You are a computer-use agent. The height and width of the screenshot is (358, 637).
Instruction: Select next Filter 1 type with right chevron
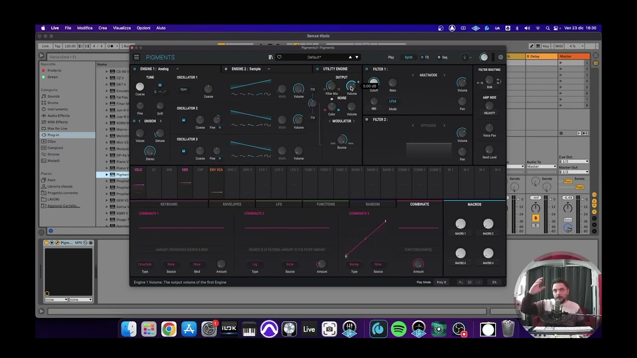click(x=444, y=76)
